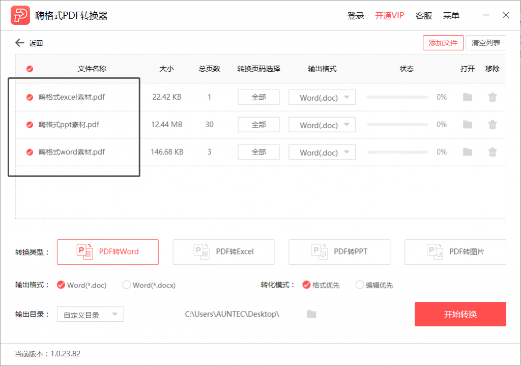521x366 pixels.
Task: Click the progress bar of ppt素材 row
Action: click(x=397, y=125)
